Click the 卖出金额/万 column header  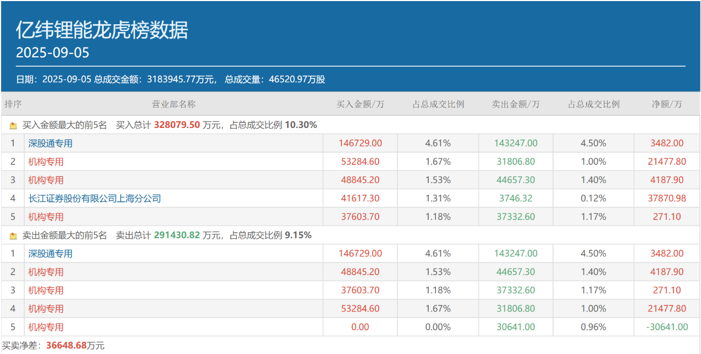click(x=516, y=104)
